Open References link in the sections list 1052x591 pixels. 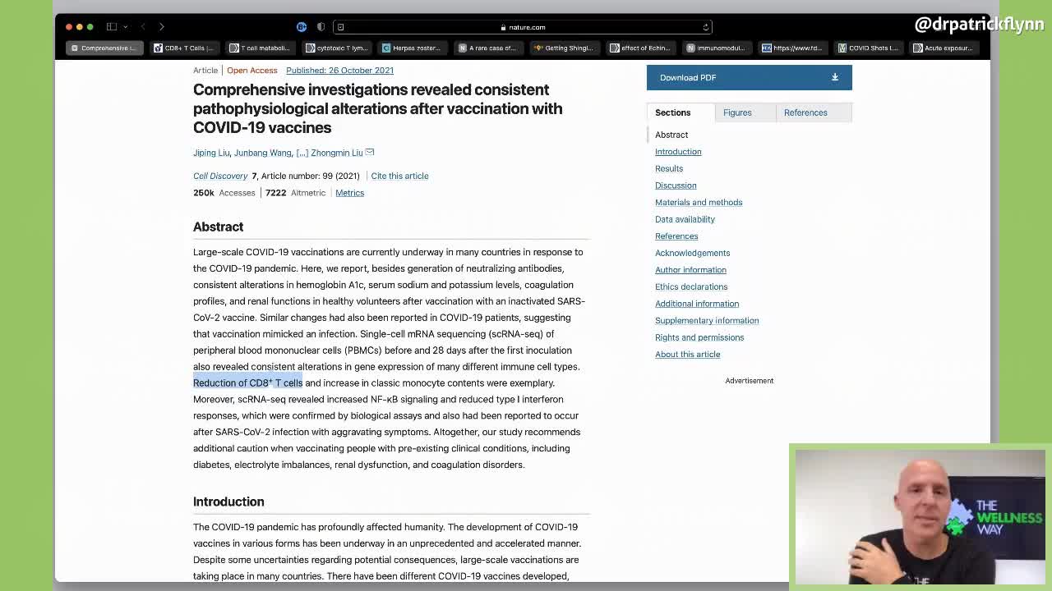[x=676, y=236]
